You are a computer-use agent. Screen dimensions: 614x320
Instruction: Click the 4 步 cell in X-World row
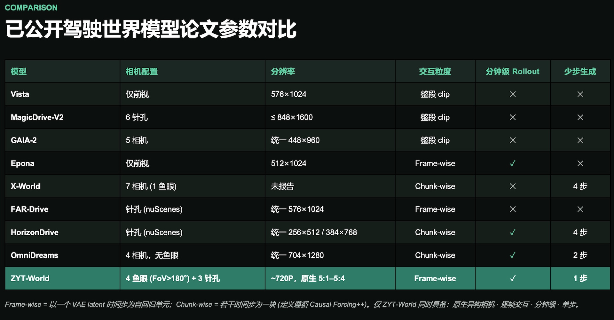click(x=580, y=186)
